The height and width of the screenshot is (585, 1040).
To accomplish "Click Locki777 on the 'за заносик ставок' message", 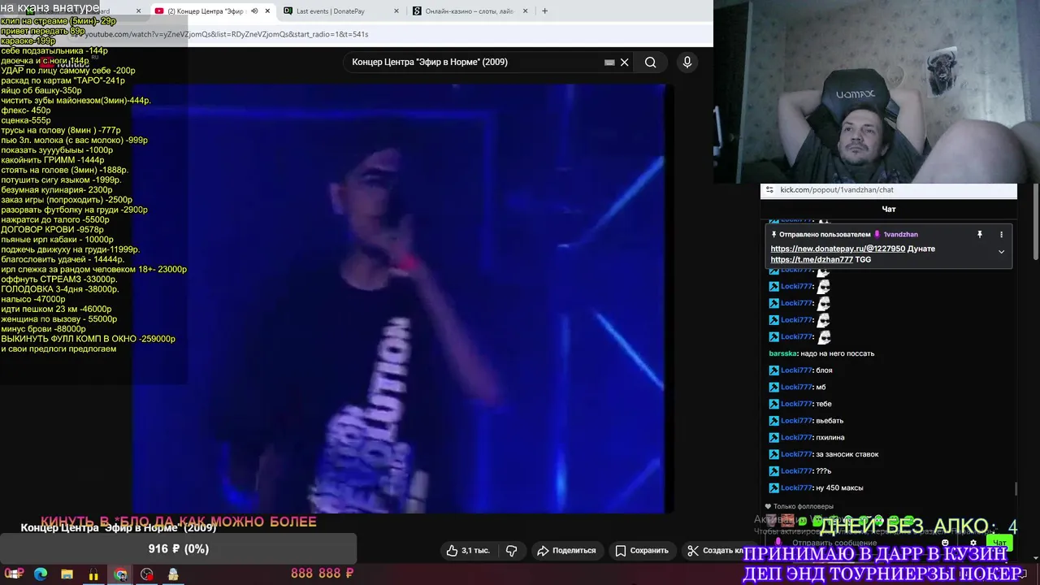I will pyautogui.click(x=796, y=454).
